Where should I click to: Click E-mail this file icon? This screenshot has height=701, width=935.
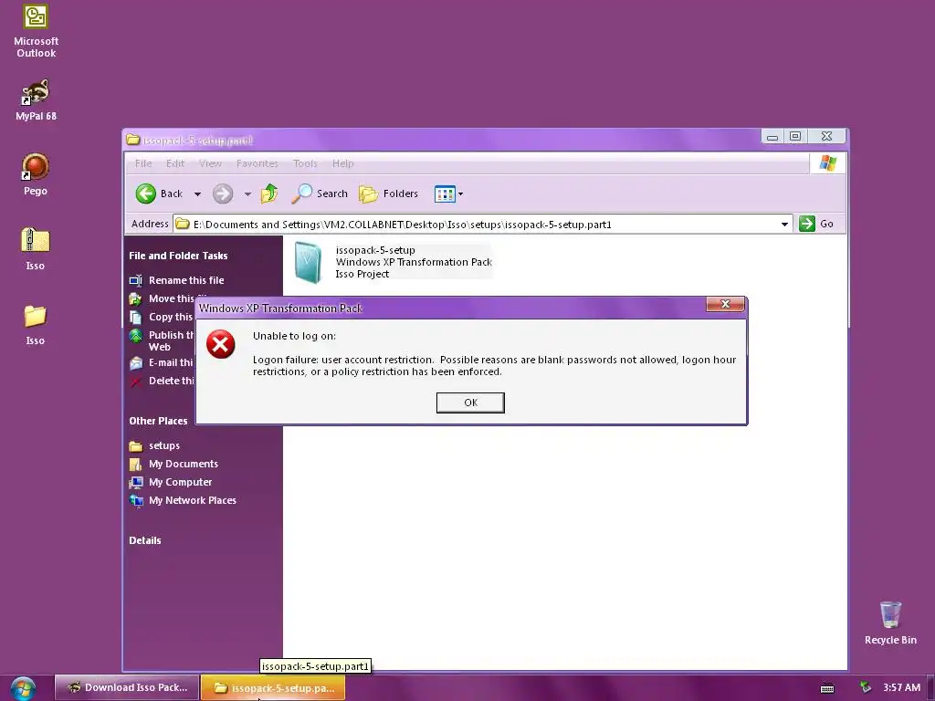(x=136, y=362)
